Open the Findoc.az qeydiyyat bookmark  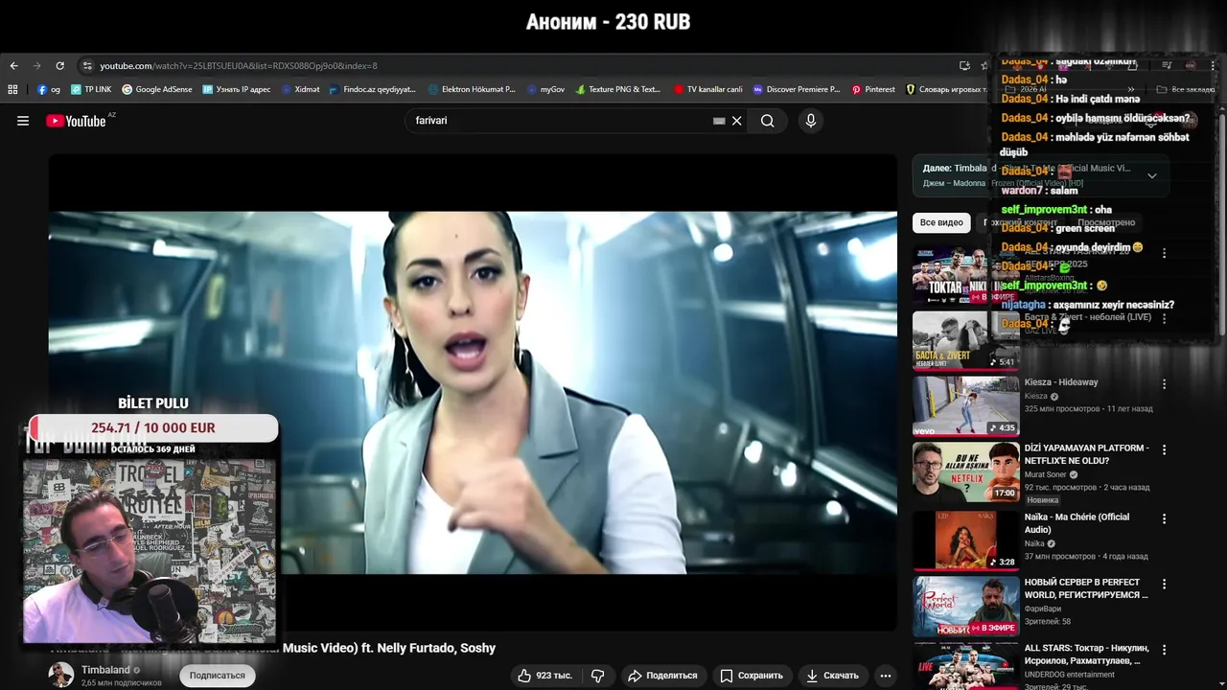pyautogui.click(x=373, y=89)
